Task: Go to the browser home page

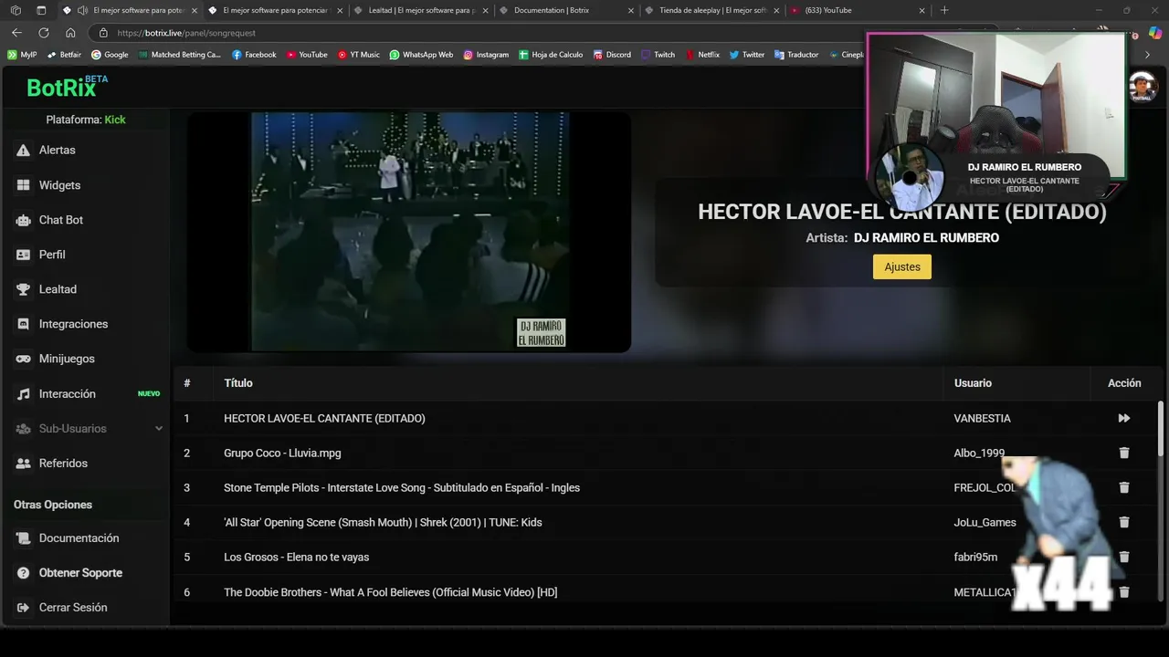Action: tap(70, 33)
